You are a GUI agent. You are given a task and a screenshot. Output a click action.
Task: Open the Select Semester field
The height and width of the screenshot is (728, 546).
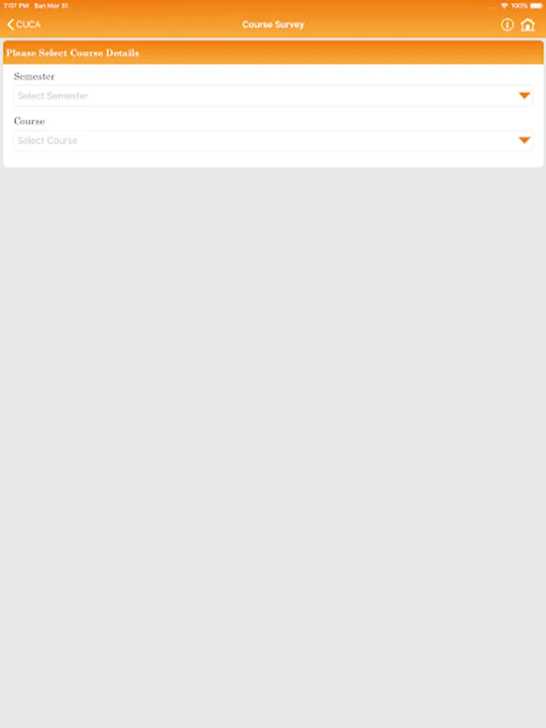coord(273,95)
